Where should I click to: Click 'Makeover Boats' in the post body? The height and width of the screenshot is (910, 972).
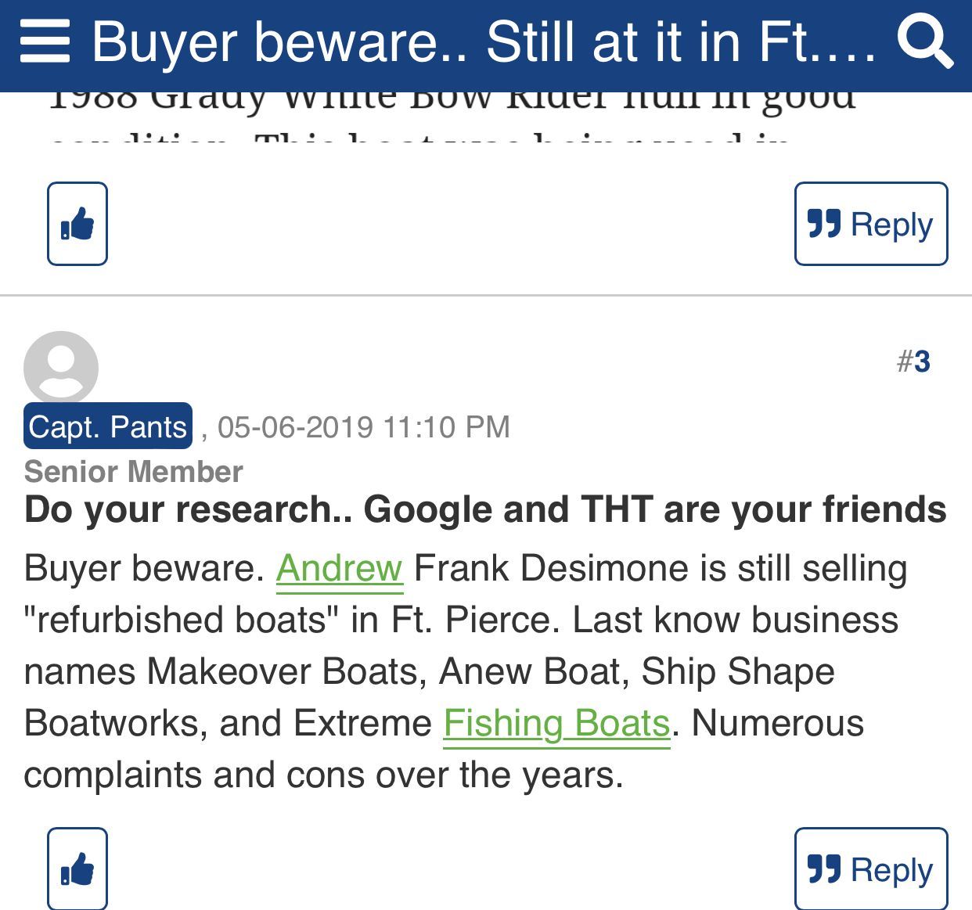(286, 671)
